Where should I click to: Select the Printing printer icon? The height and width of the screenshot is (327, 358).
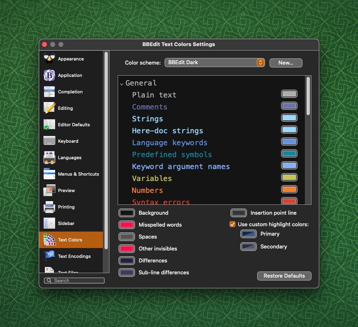click(x=49, y=207)
